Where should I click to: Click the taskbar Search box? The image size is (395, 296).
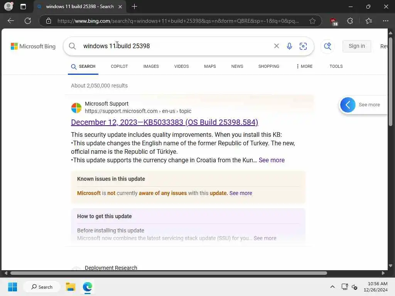point(42,287)
